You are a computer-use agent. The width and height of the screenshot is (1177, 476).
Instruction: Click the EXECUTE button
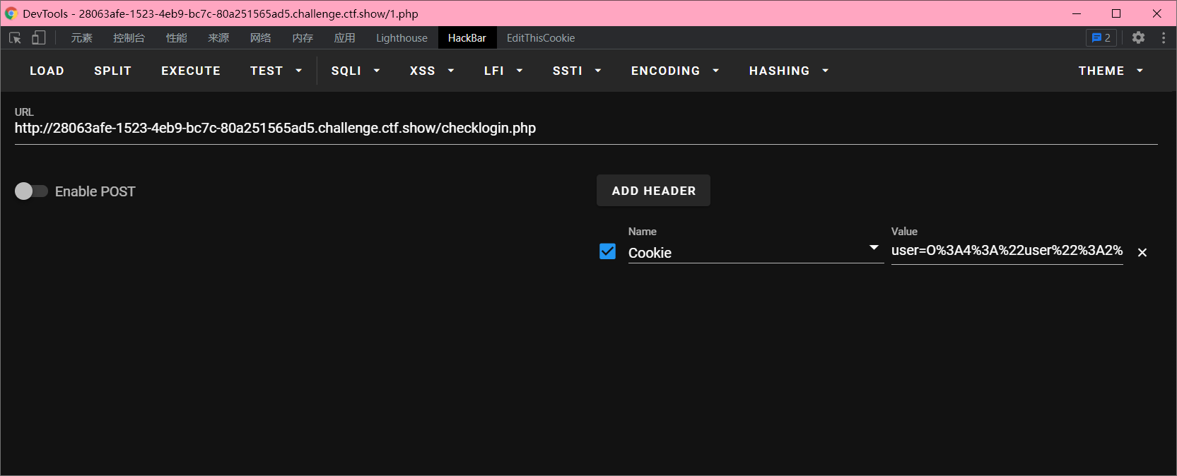[x=191, y=71]
